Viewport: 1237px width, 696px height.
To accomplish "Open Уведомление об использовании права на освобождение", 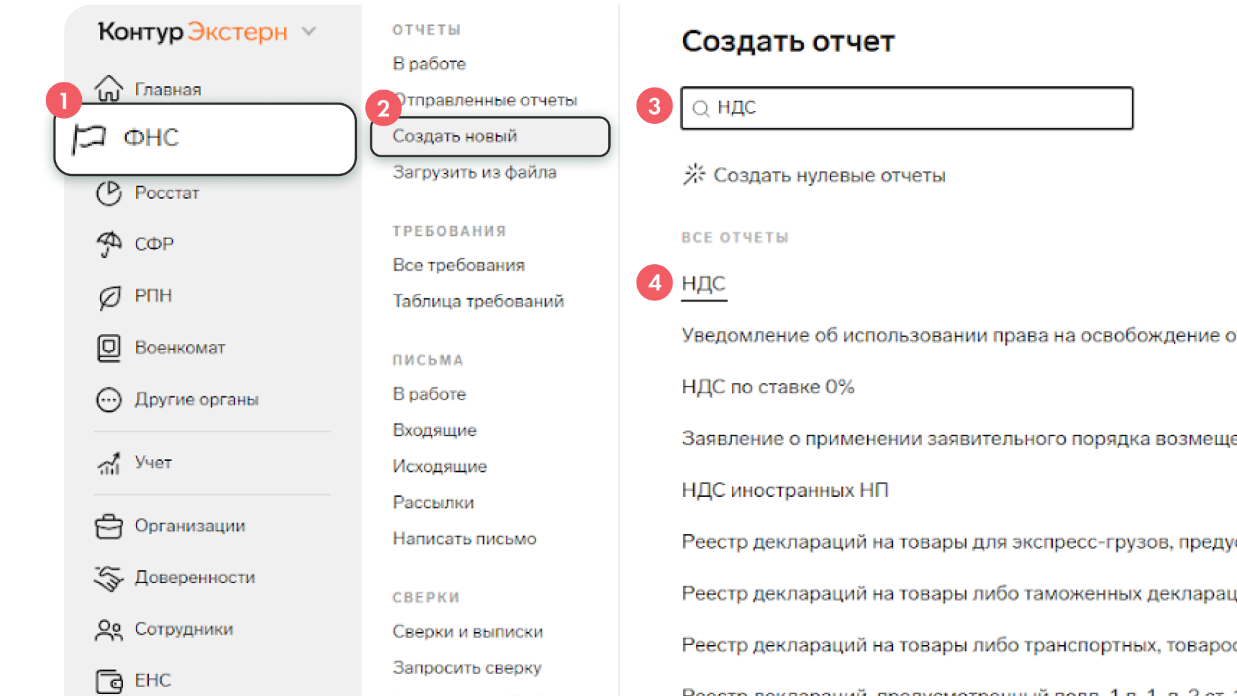I will (959, 335).
